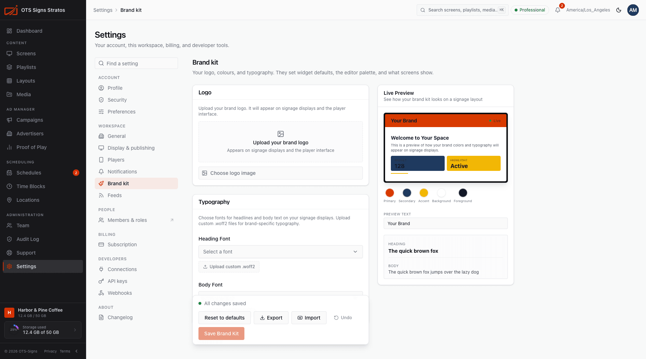Open Profile settings
This screenshot has width=646, height=359.
(x=136, y=88)
